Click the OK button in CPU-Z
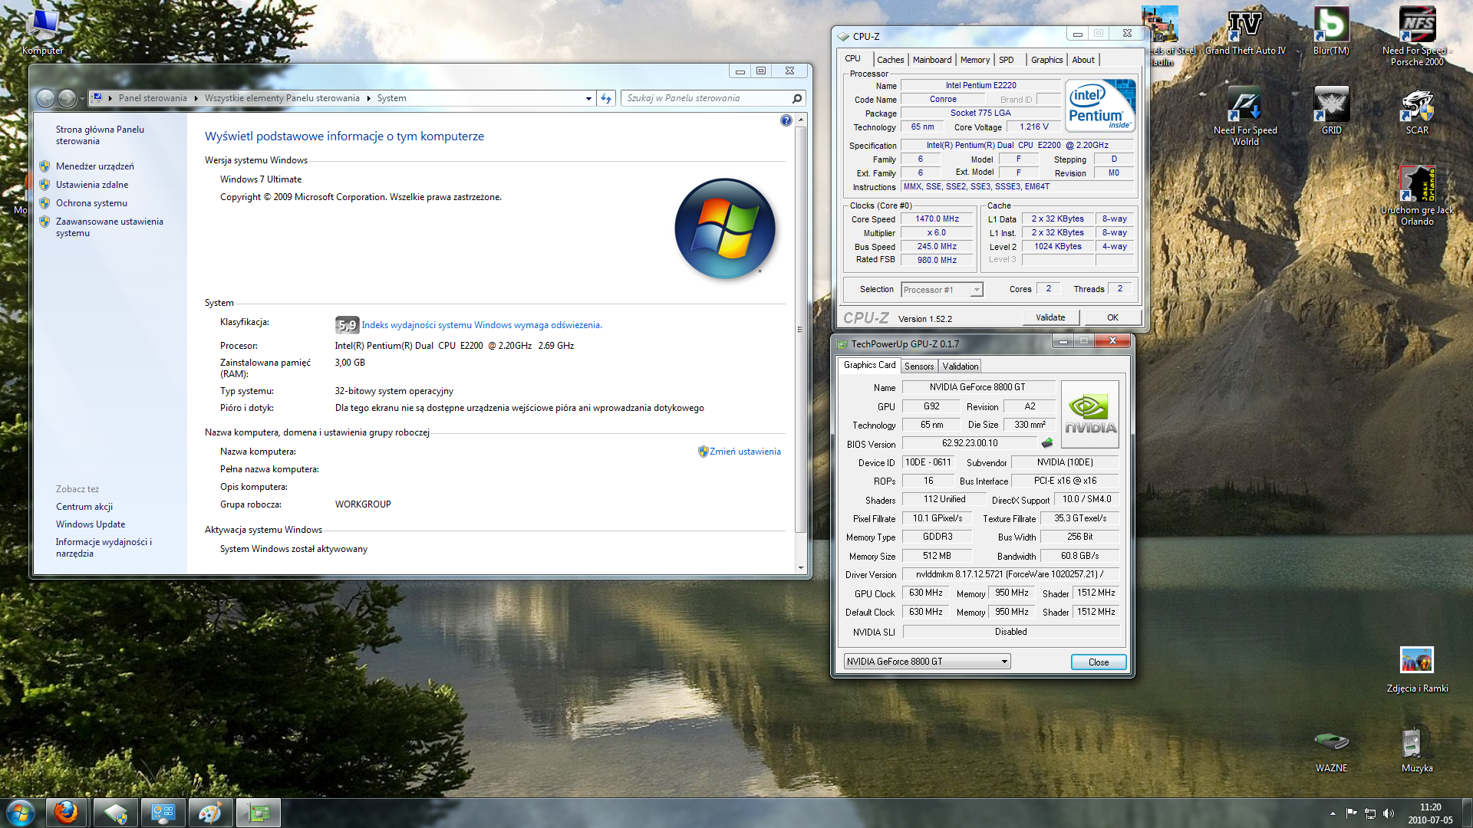1473x828 pixels. [1112, 317]
